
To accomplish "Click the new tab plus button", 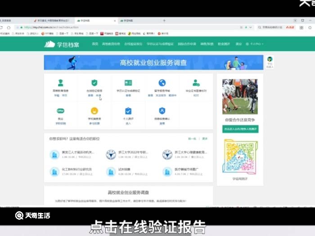I will pos(164,21).
